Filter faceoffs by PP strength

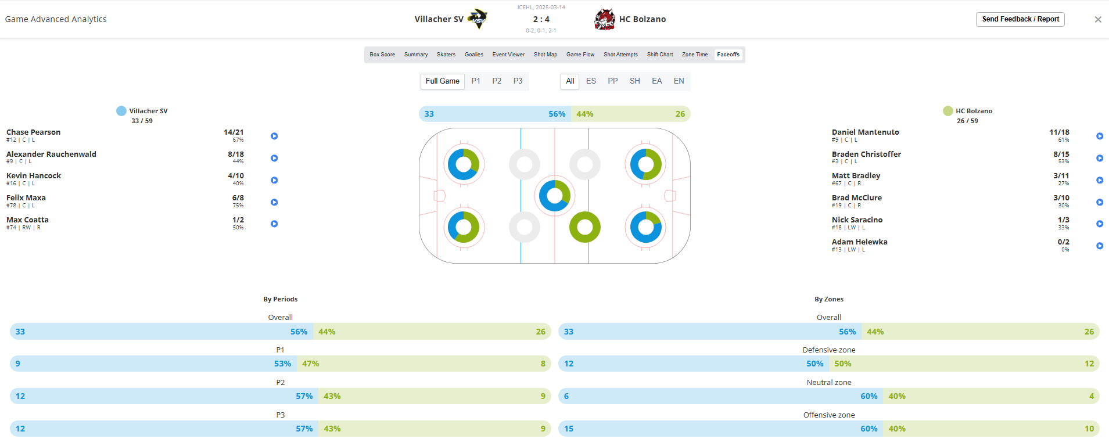click(612, 81)
